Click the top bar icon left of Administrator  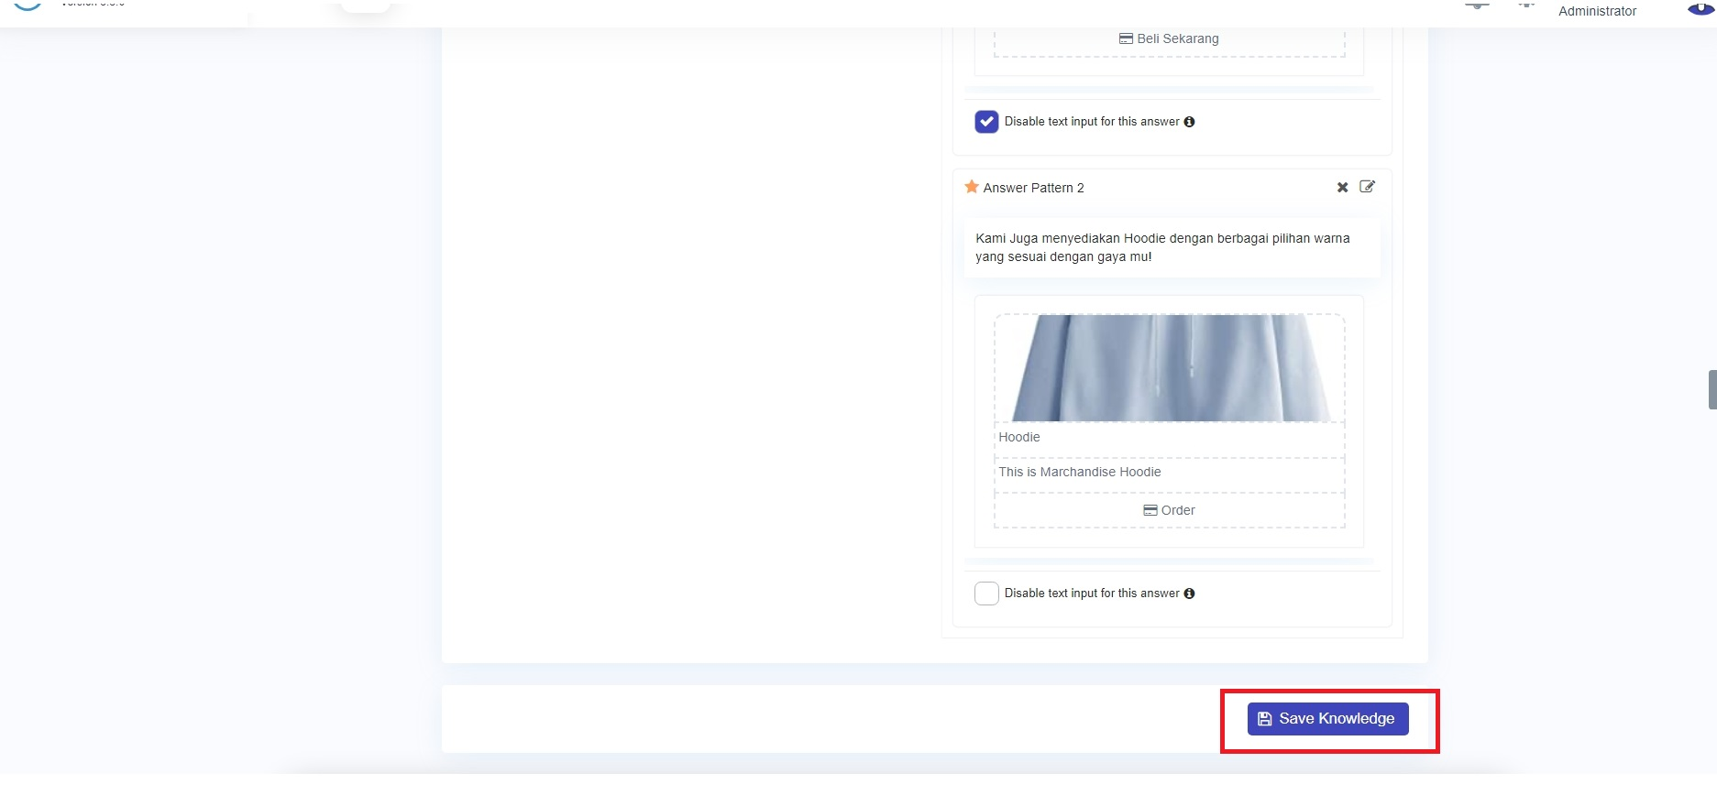click(x=1525, y=5)
